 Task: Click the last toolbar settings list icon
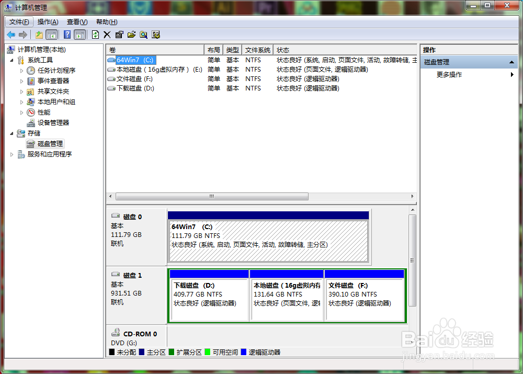click(x=156, y=35)
